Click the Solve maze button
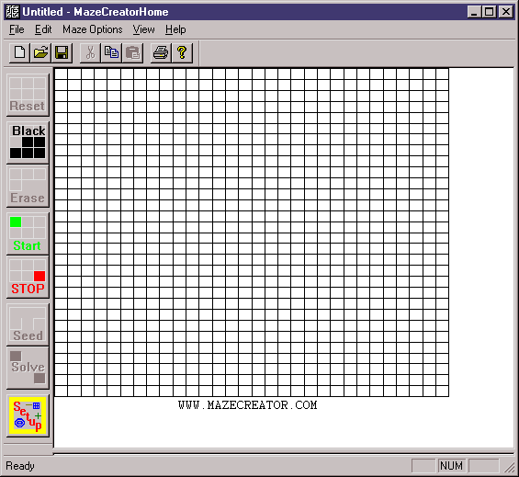519x477 pixels. click(x=28, y=368)
